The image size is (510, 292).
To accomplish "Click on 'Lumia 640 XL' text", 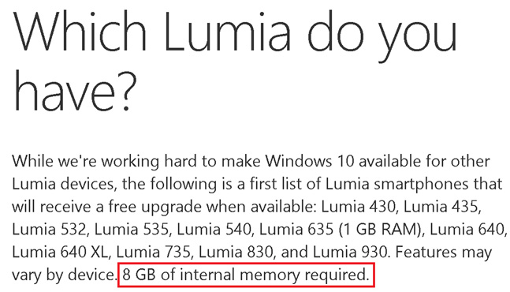I will pos(60,253).
